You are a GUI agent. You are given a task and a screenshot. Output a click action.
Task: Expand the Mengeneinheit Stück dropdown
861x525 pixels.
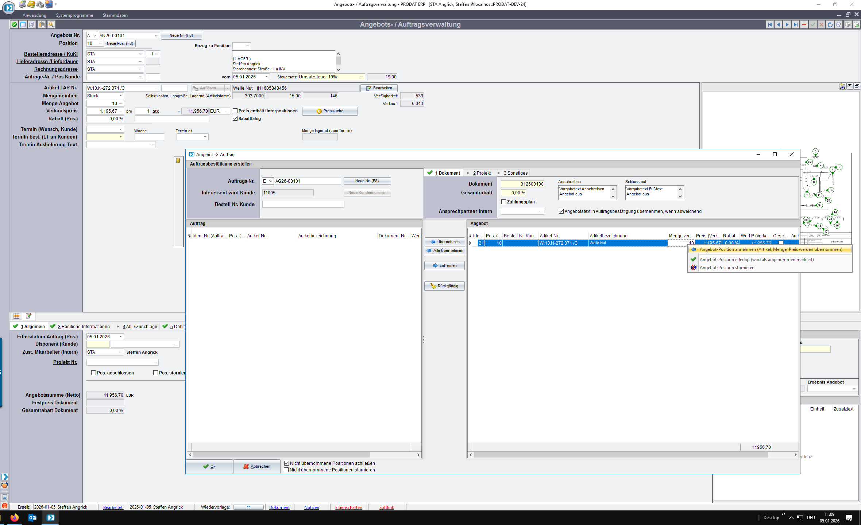(120, 96)
